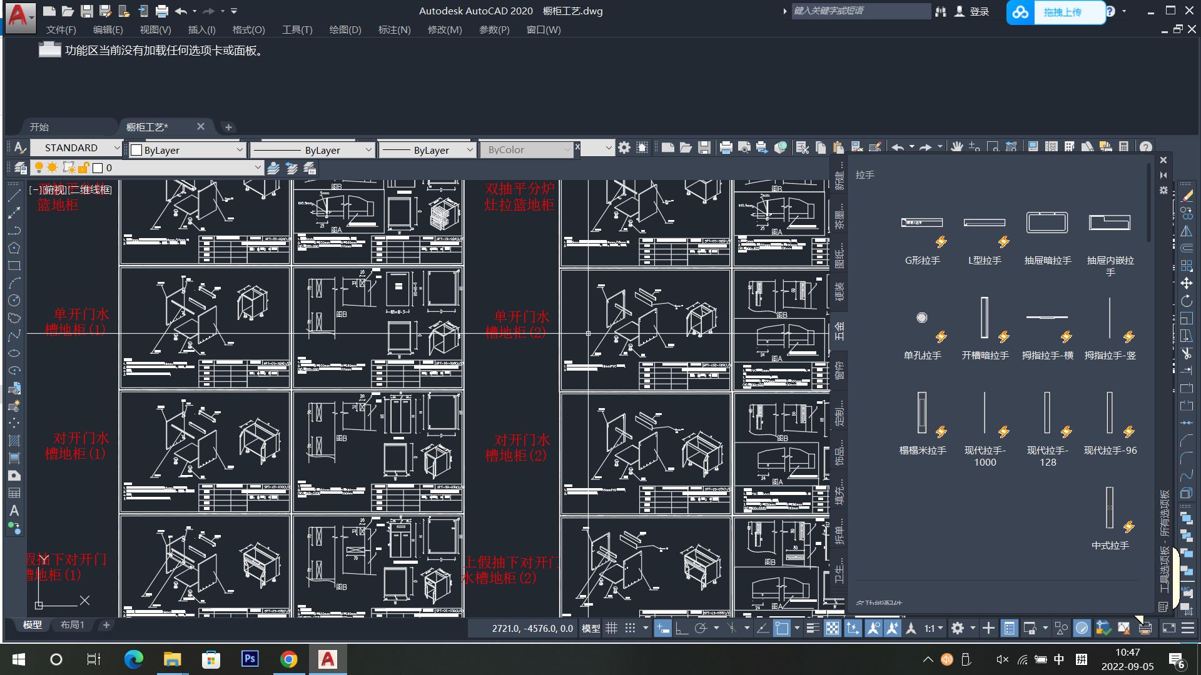1201x675 pixels.
Task: Open the ByLayer color swatch control
Action: 186,150
